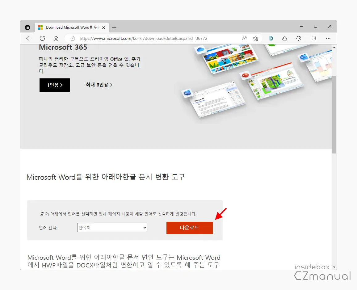
Task: Open the browser profile icon
Action: pyautogui.click(x=314, y=38)
